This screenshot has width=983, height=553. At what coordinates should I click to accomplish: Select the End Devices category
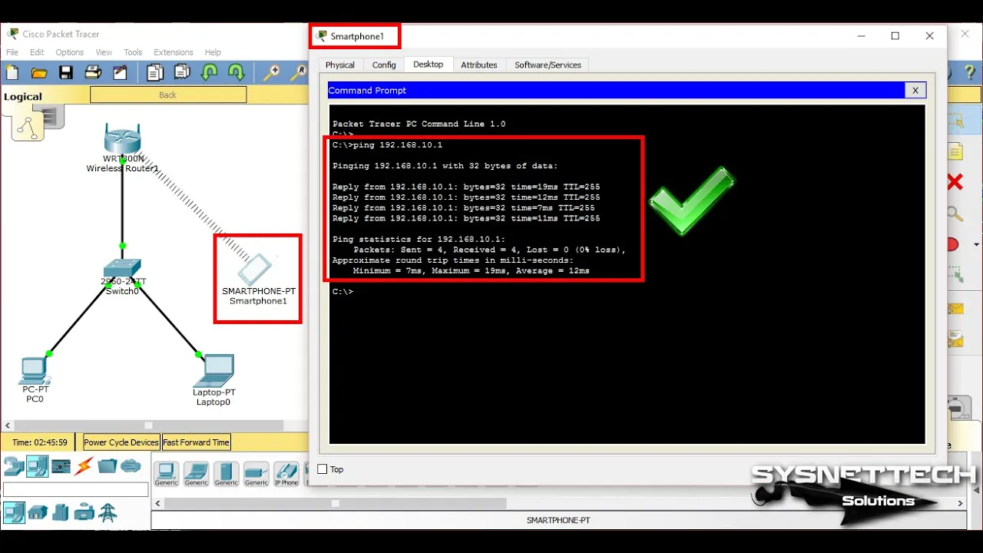tap(38, 465)
